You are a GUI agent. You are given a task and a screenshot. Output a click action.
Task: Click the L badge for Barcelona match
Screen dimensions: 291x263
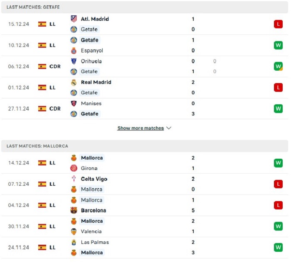[278, 205]
